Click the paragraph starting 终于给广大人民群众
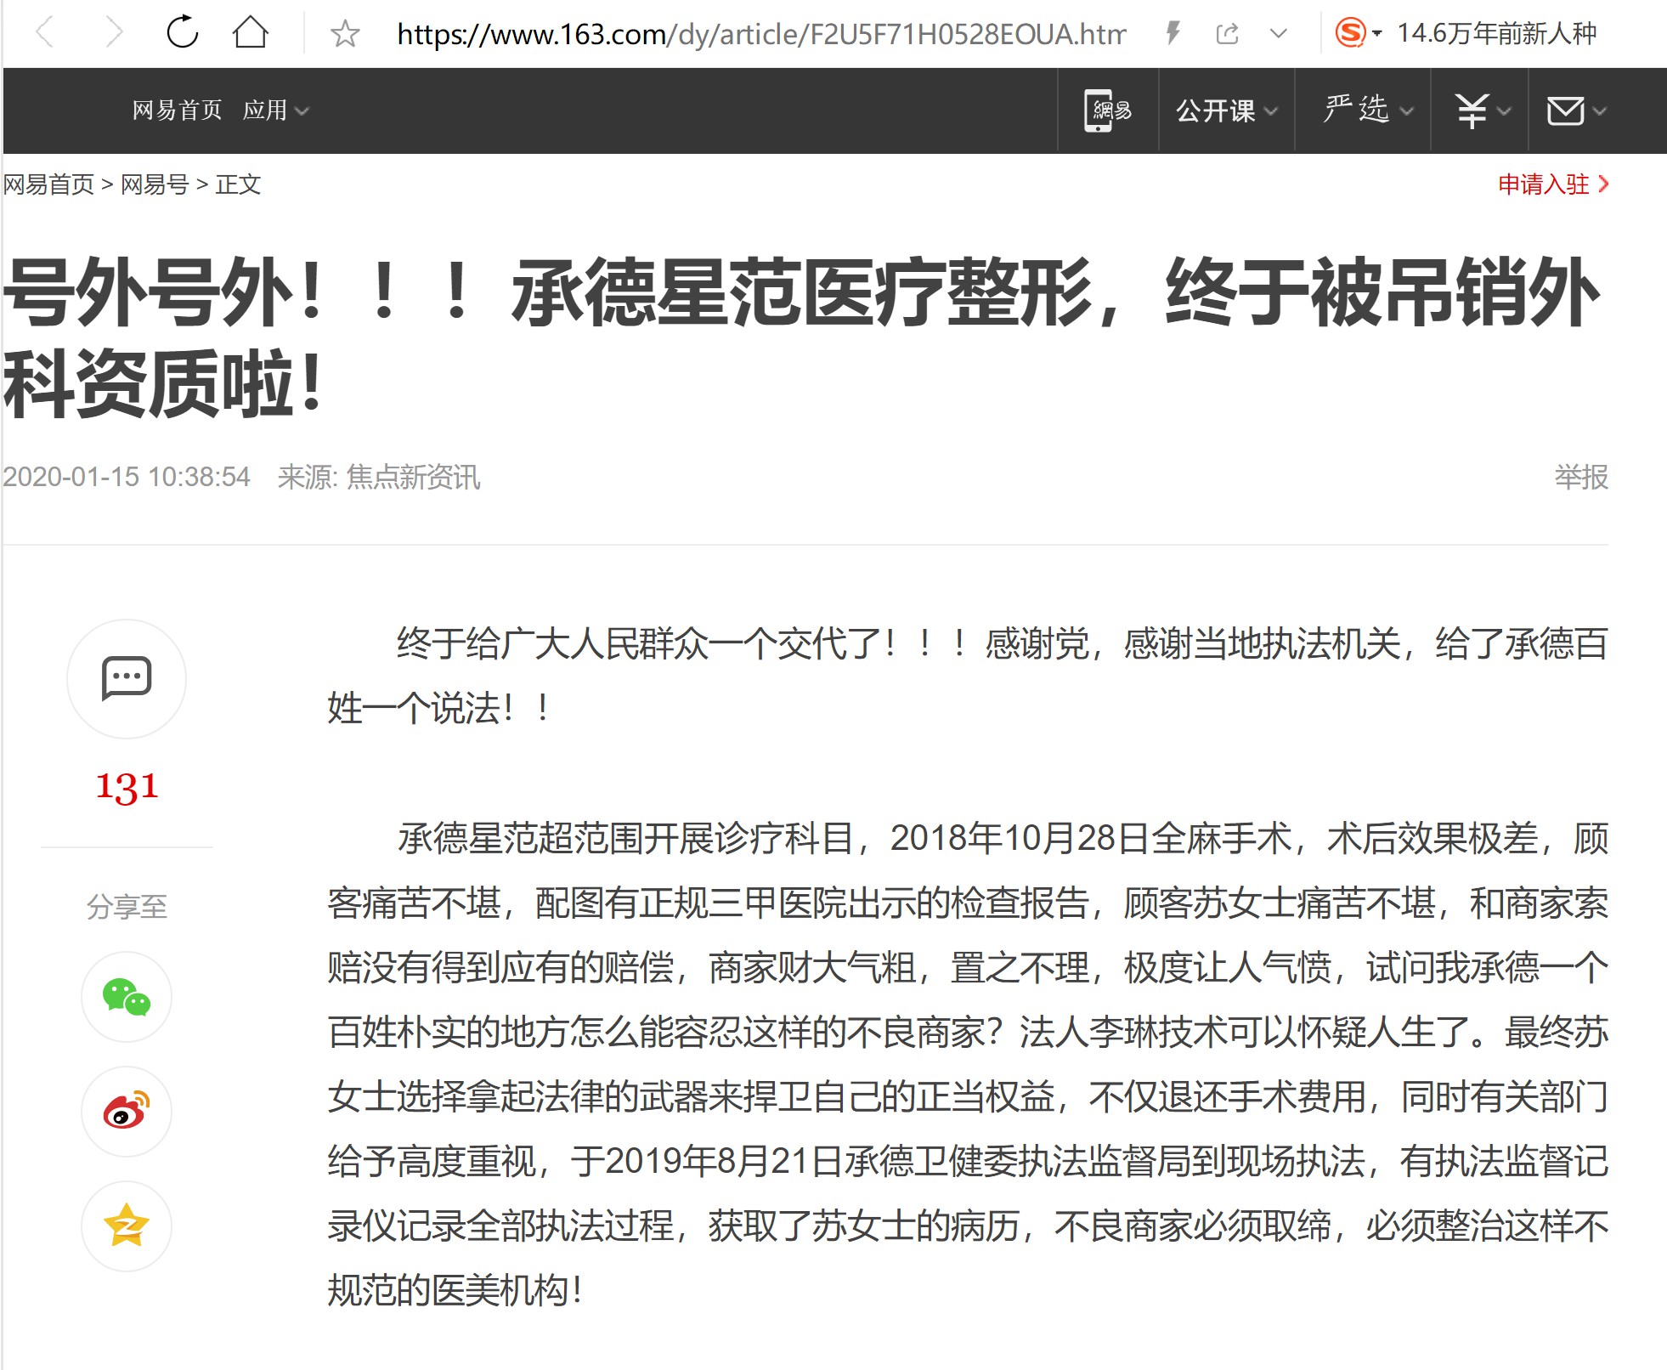This screenshot has height=1370, width=1667. pos(968,676)
